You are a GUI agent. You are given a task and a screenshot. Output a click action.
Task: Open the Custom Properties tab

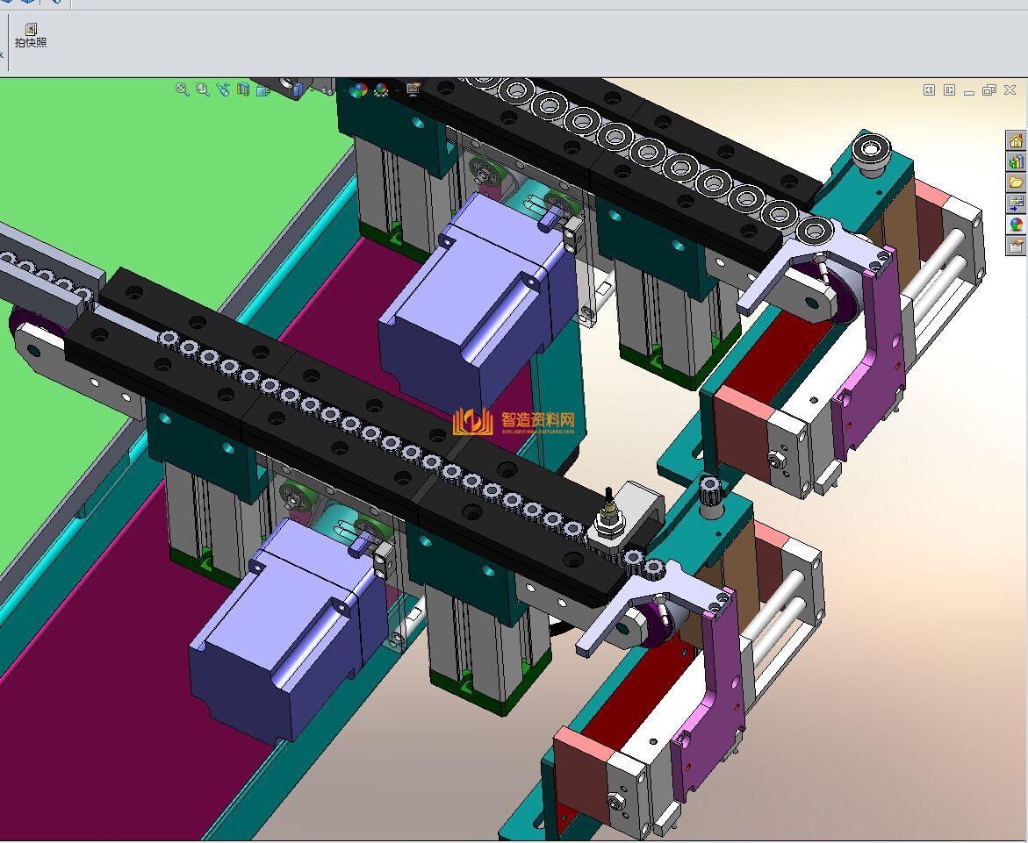pos(1016,246)
